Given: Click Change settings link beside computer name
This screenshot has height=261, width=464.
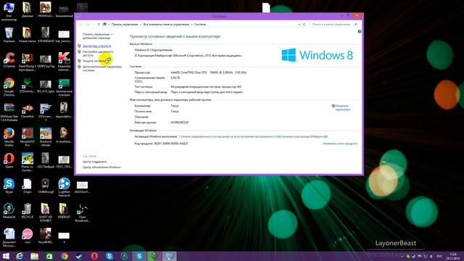Looking at the screenshot, I should 343,107.
